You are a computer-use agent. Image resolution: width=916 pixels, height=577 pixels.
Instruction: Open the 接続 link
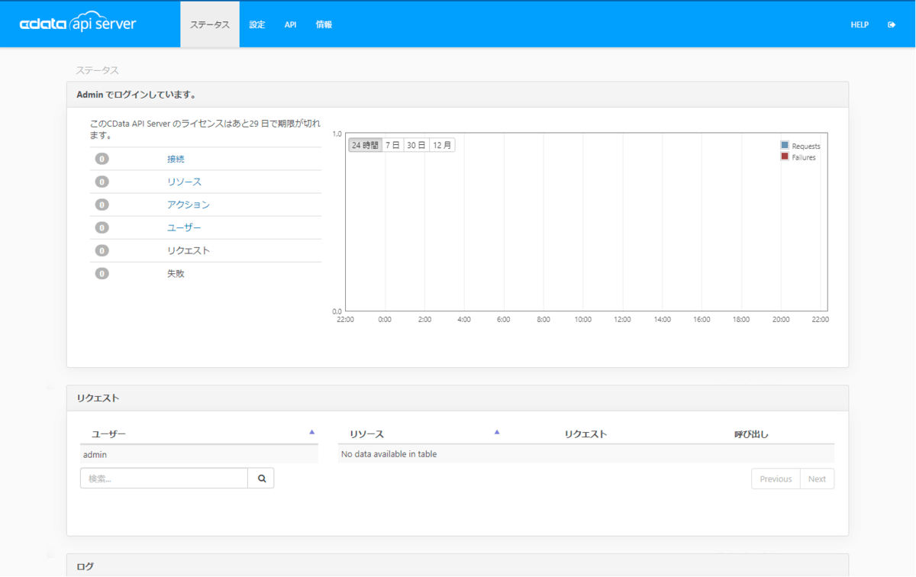pyautogui.click(x=176, y=159)
